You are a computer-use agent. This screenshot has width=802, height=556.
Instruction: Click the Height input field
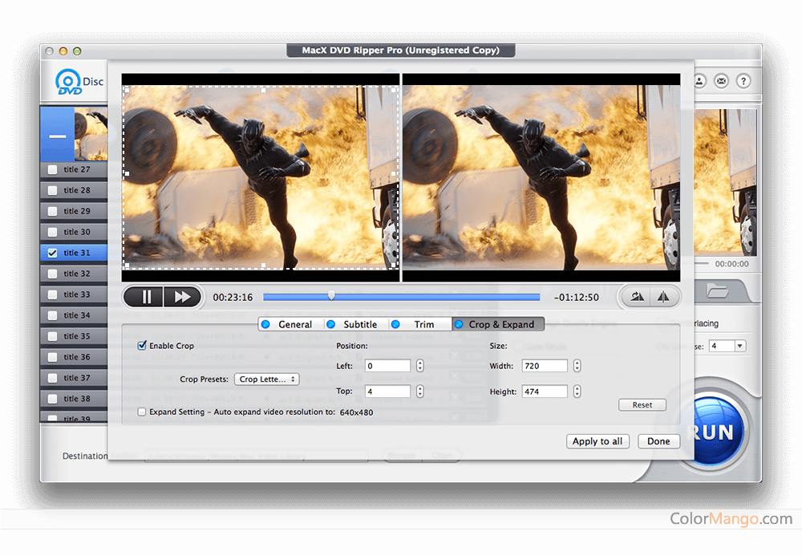click(x=545, y=392)
